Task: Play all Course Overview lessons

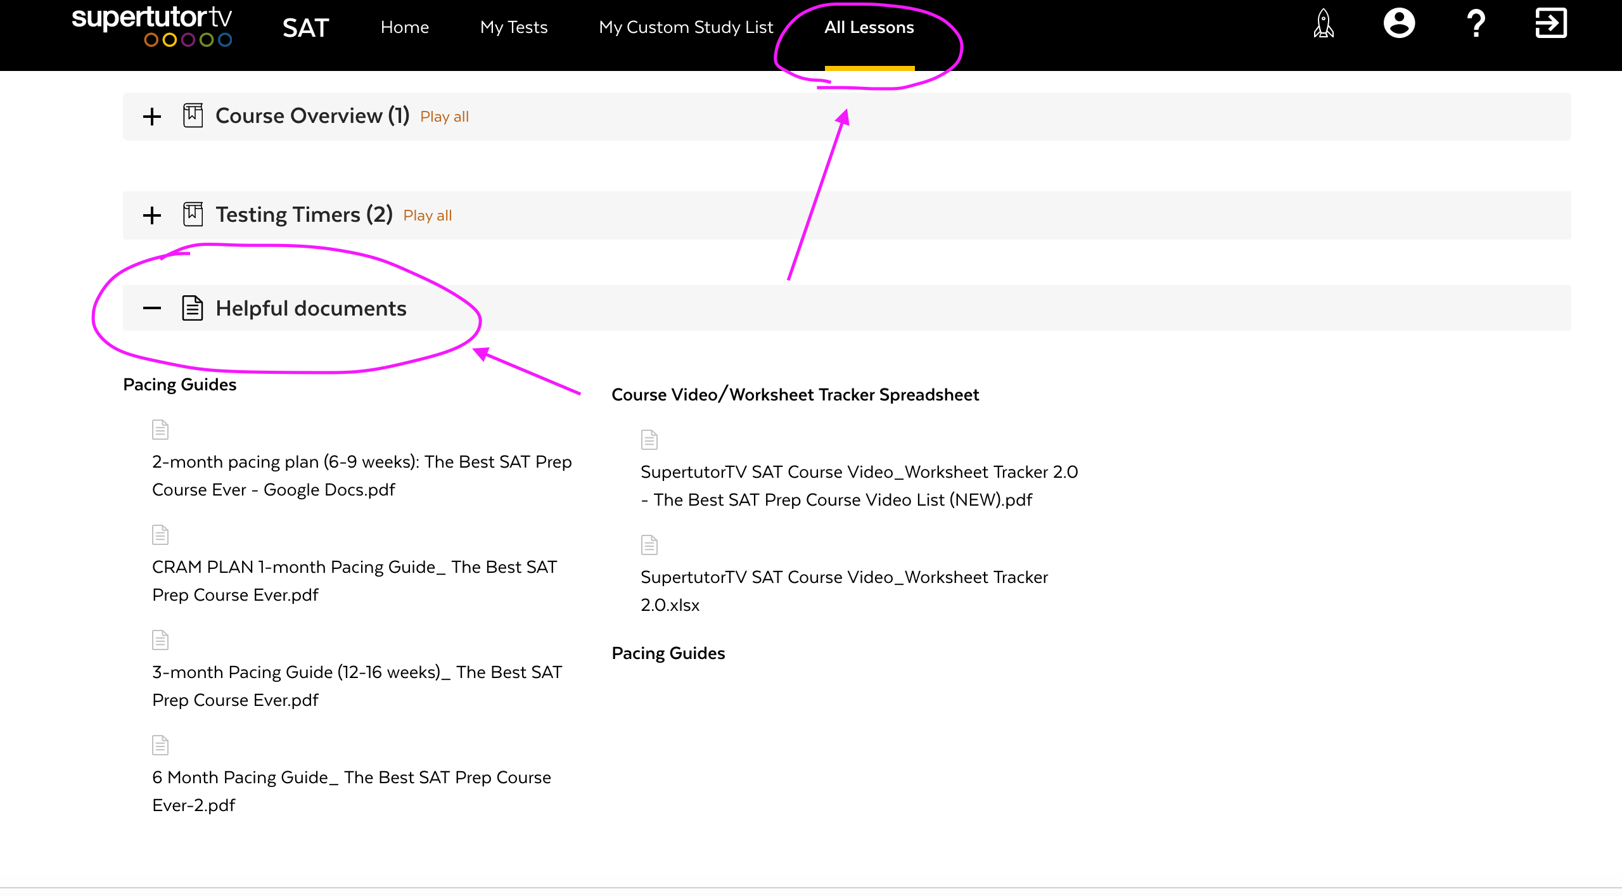Action: 444,117
